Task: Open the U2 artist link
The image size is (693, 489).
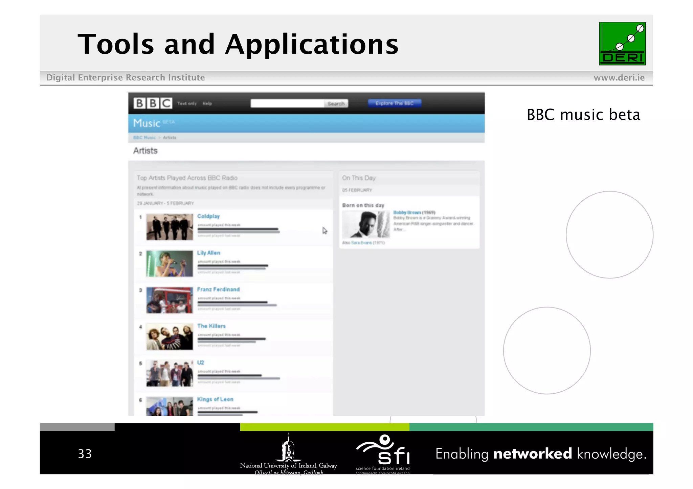Action: pyautogui.click(x=201, y=363)
